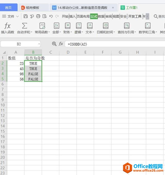Viewport: 165px width, 175px height.
Task: Click the fx button beside formula bar
Action: (x=61, y=44)
